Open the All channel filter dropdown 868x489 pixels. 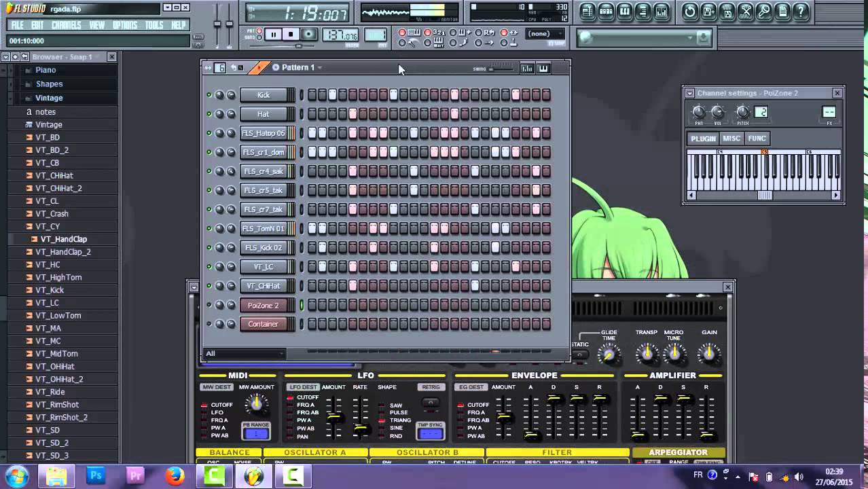(x=245, y=353)
